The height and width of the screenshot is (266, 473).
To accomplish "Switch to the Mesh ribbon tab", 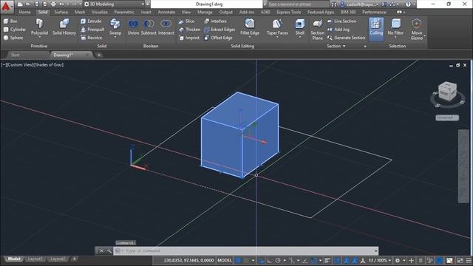I will coord(80,12).
